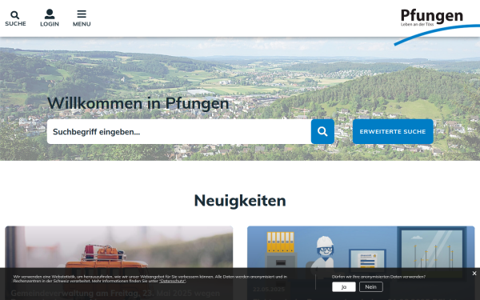Screen dimensions: 480x300
Task: Click the Neuigkeiten heading
Action: coord(240,201)
